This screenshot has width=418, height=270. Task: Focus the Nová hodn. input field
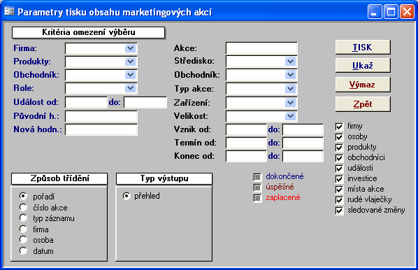[x=101, y=129]
